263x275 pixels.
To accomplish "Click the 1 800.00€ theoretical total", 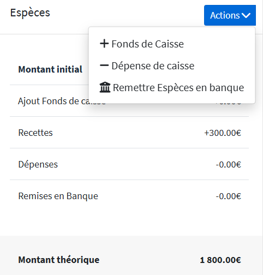I will point(220,260).
